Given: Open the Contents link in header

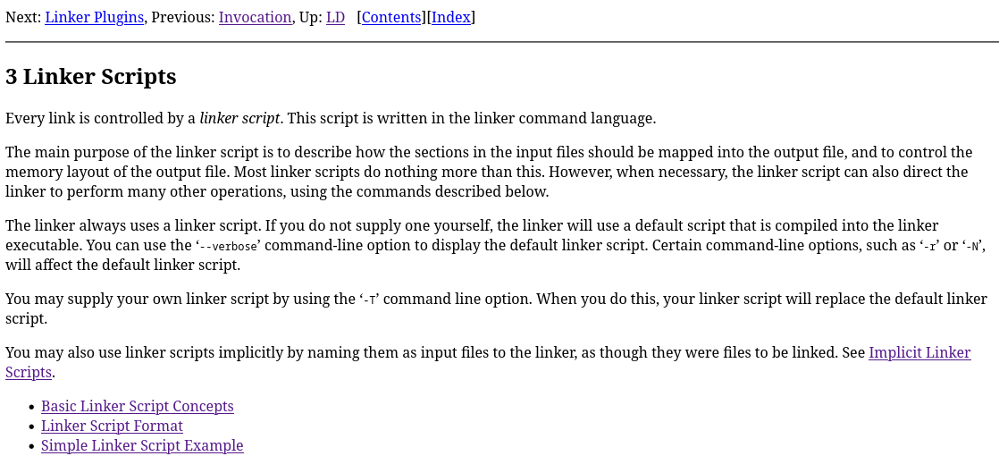Looking at the screenshot, I should [391, 17].
